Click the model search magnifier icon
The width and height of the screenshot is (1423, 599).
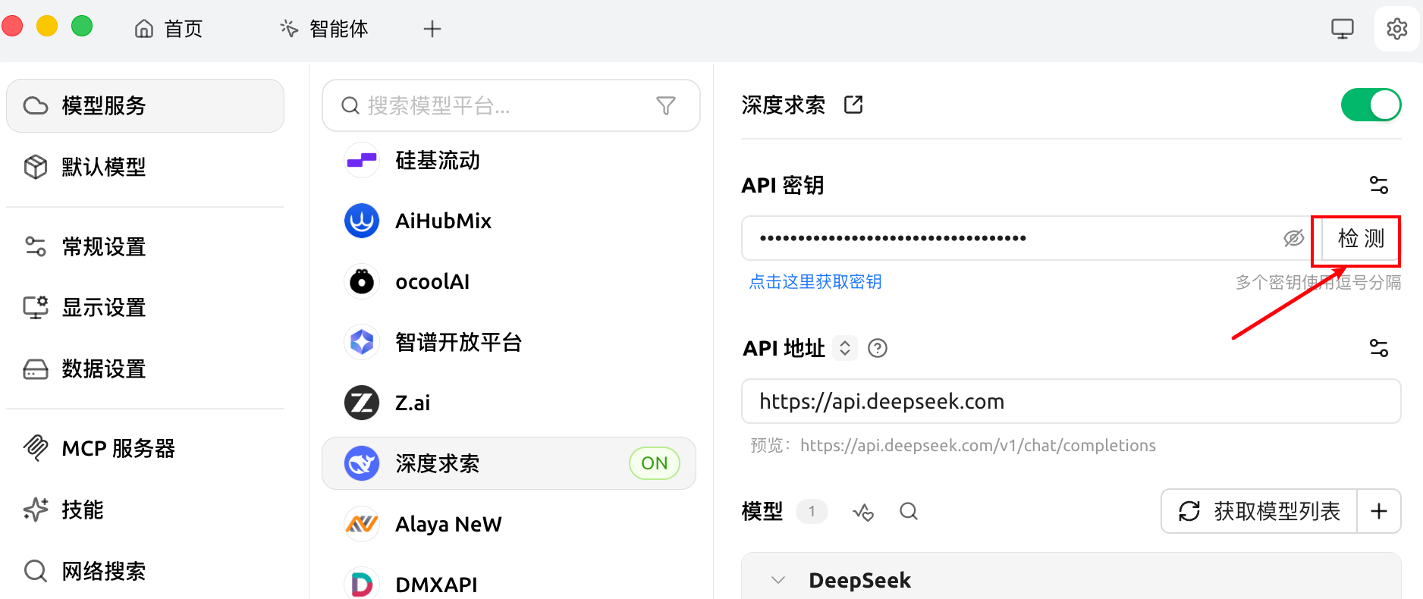[909, 512]
